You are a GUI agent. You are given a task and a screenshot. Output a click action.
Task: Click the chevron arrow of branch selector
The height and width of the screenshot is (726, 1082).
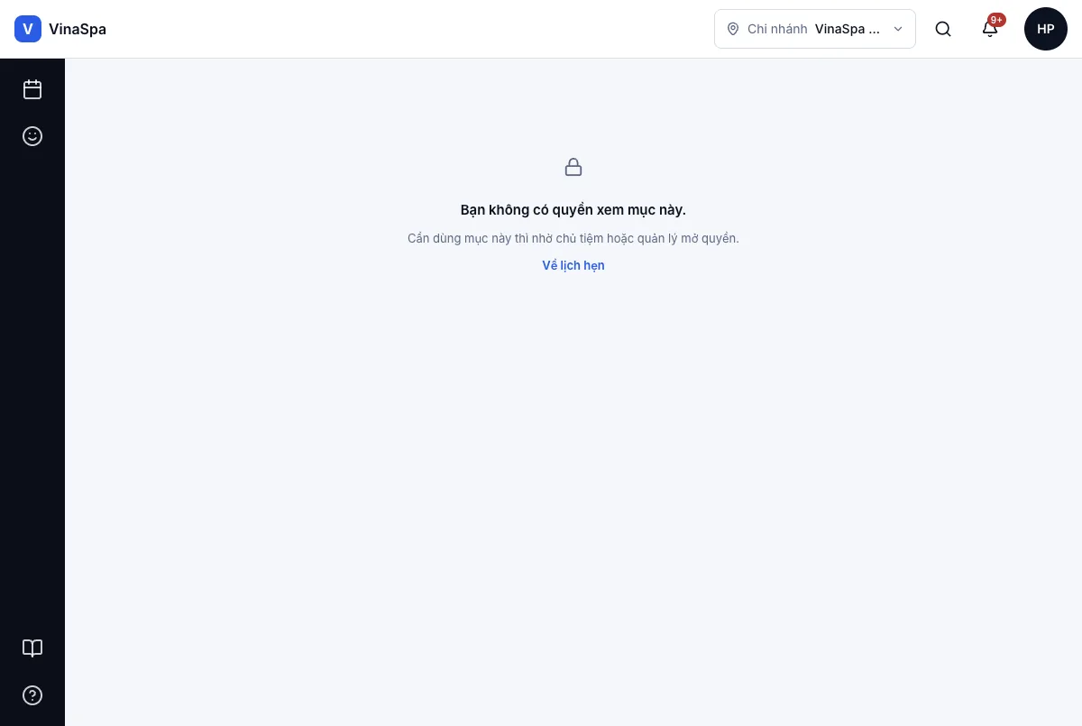[x=898, y=29]
